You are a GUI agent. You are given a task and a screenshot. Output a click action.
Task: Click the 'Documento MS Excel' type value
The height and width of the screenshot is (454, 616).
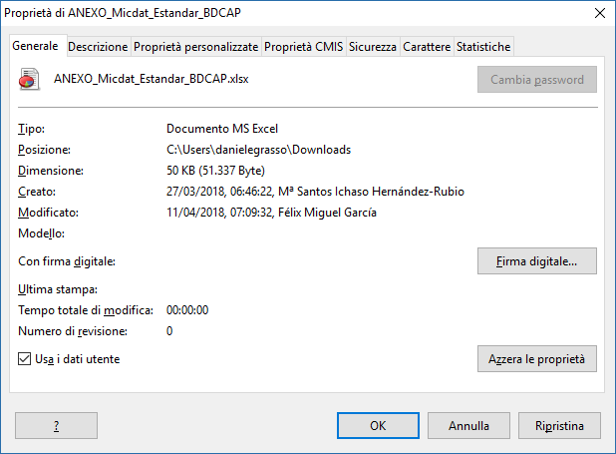(x=222, y=129)
